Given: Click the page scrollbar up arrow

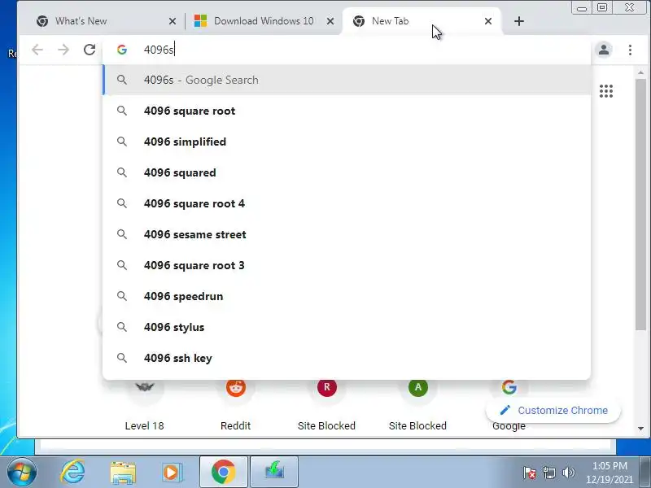Looking at the screenshot, I should tap(640, 73).
